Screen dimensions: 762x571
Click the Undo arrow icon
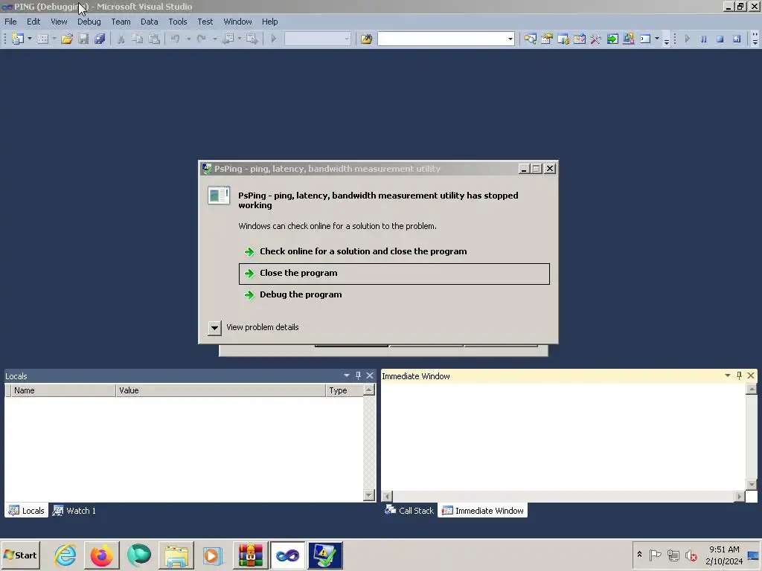[x=176, y=39]
